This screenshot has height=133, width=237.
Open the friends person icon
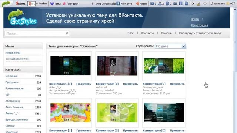(160, 3)
